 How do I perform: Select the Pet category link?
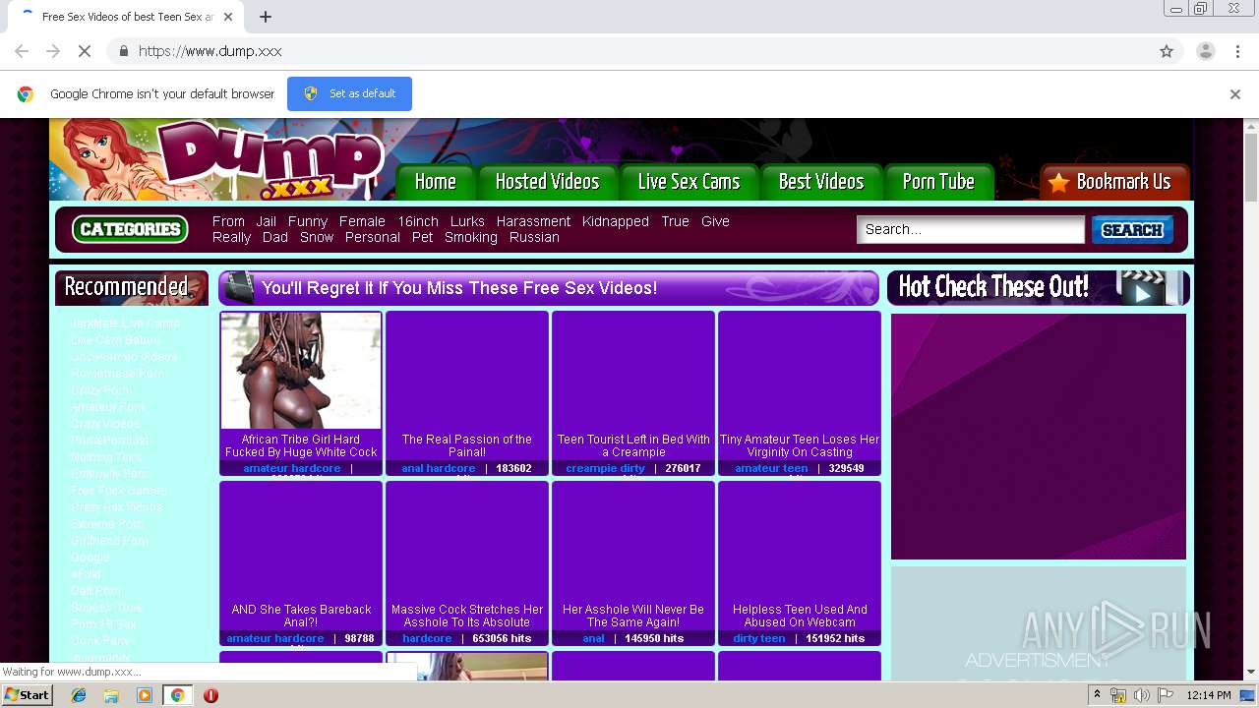[423, 237]
